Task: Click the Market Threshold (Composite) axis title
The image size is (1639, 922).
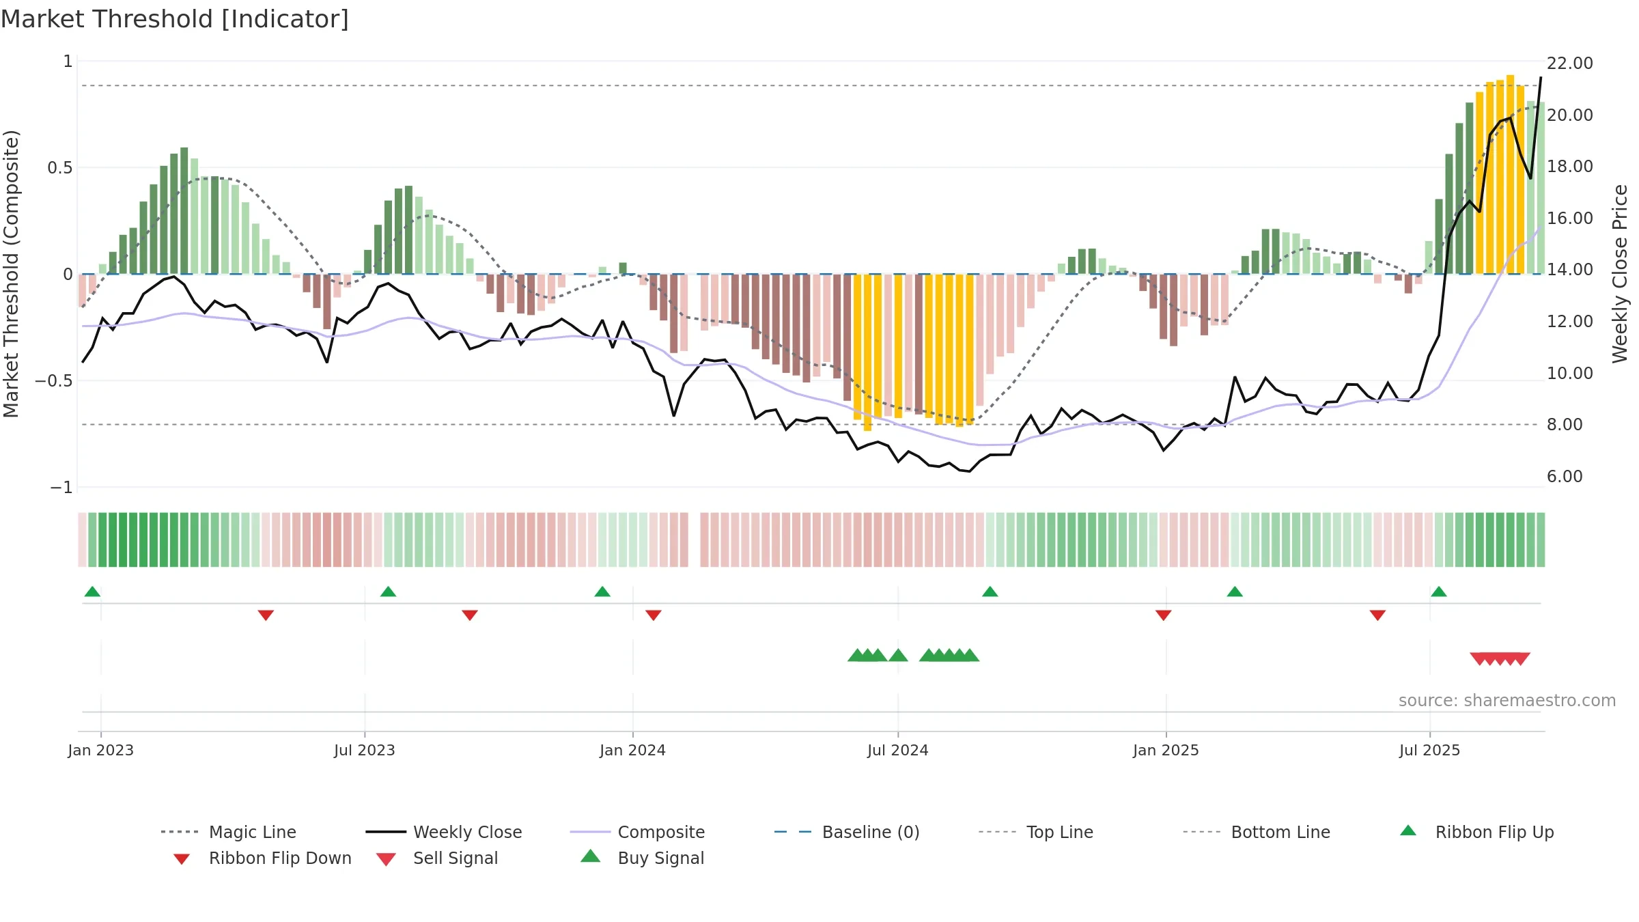Action: pos(11,273)
